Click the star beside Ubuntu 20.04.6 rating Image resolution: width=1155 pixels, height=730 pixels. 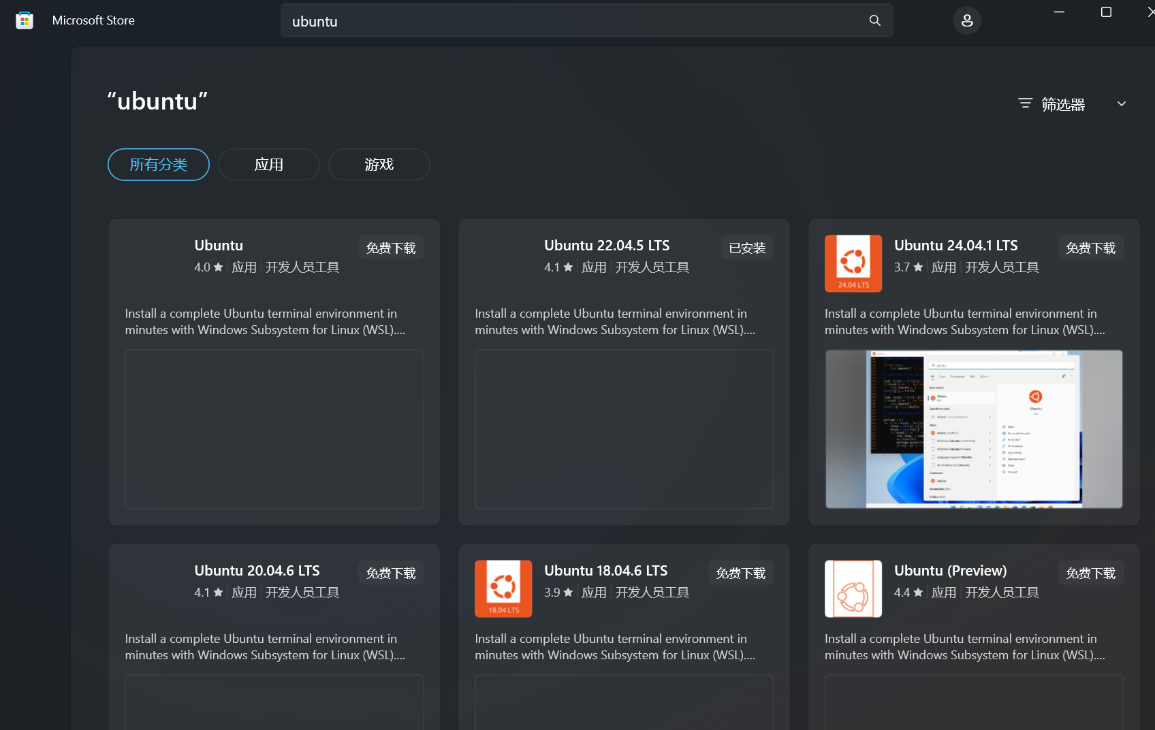point(219,592)
